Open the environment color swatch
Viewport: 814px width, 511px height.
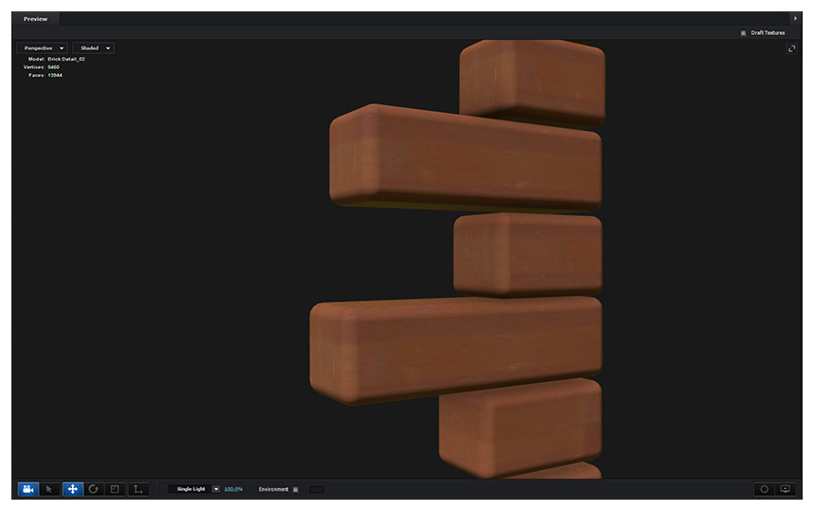click(317, 489)
